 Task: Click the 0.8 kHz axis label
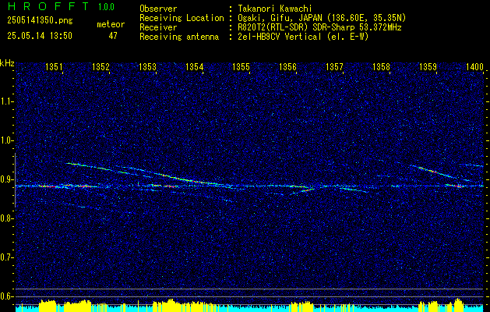(5, 218)
